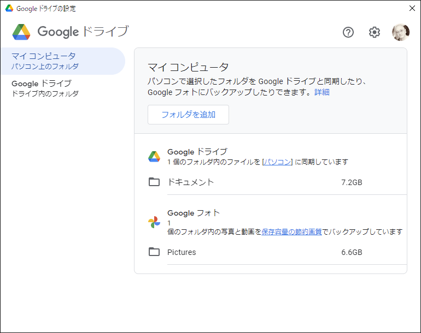Click the フォルダを追加 button
This screenshot has width=421, height=333.
188,115
